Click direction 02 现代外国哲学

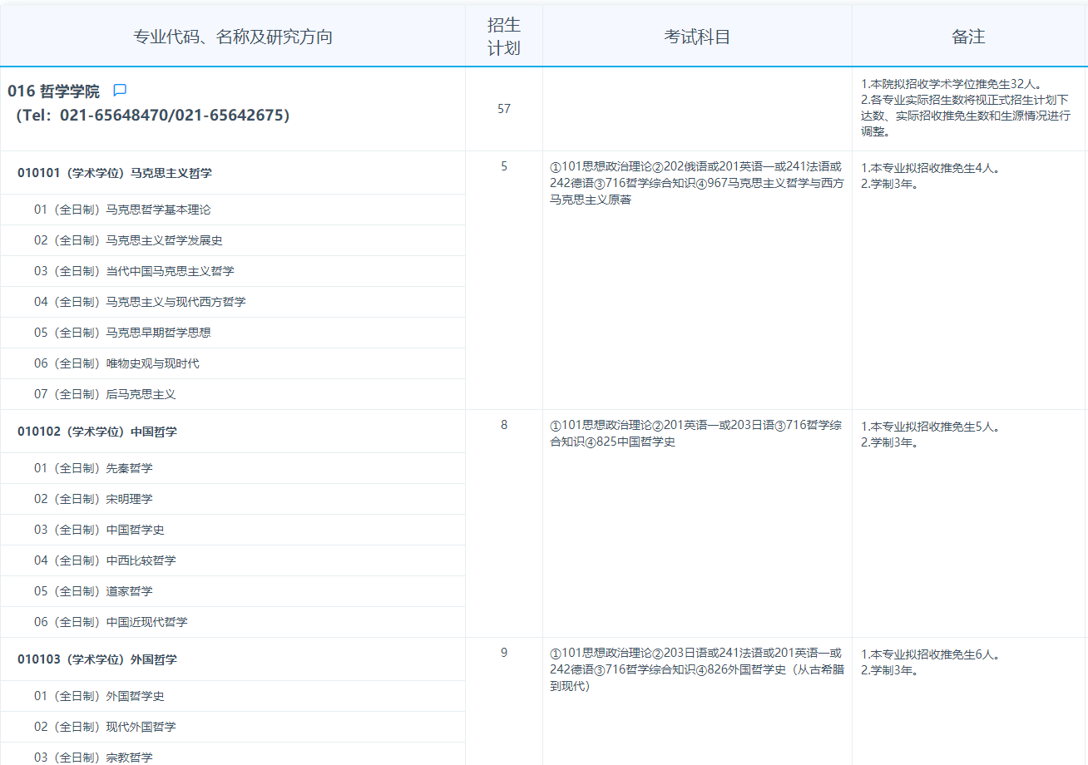click(x=105, y=727)
